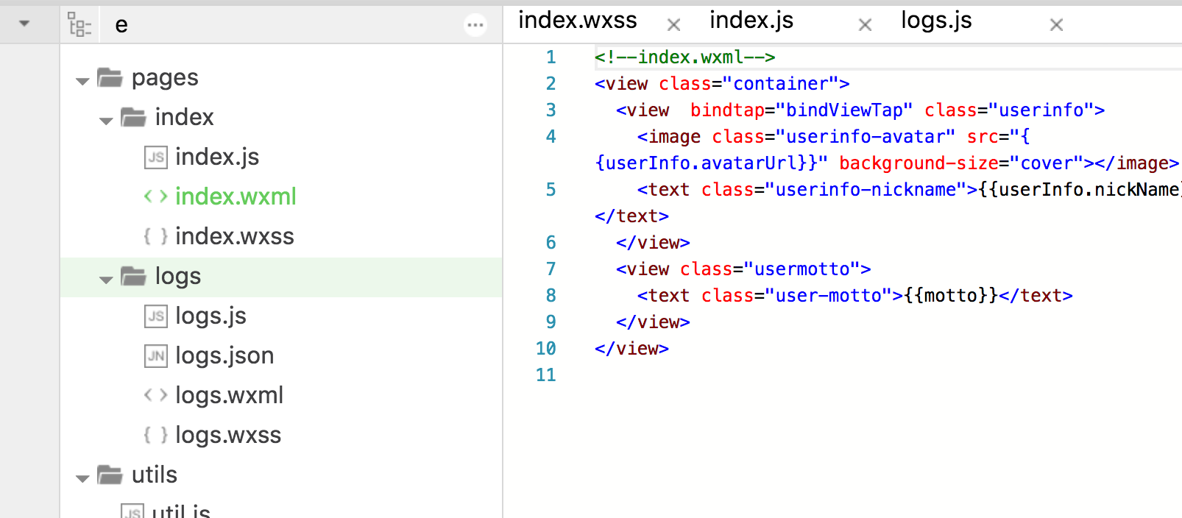Close the index.wxss tab

tap(673, 26)
